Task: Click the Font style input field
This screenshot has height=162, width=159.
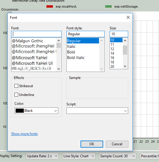Action: 86,34
